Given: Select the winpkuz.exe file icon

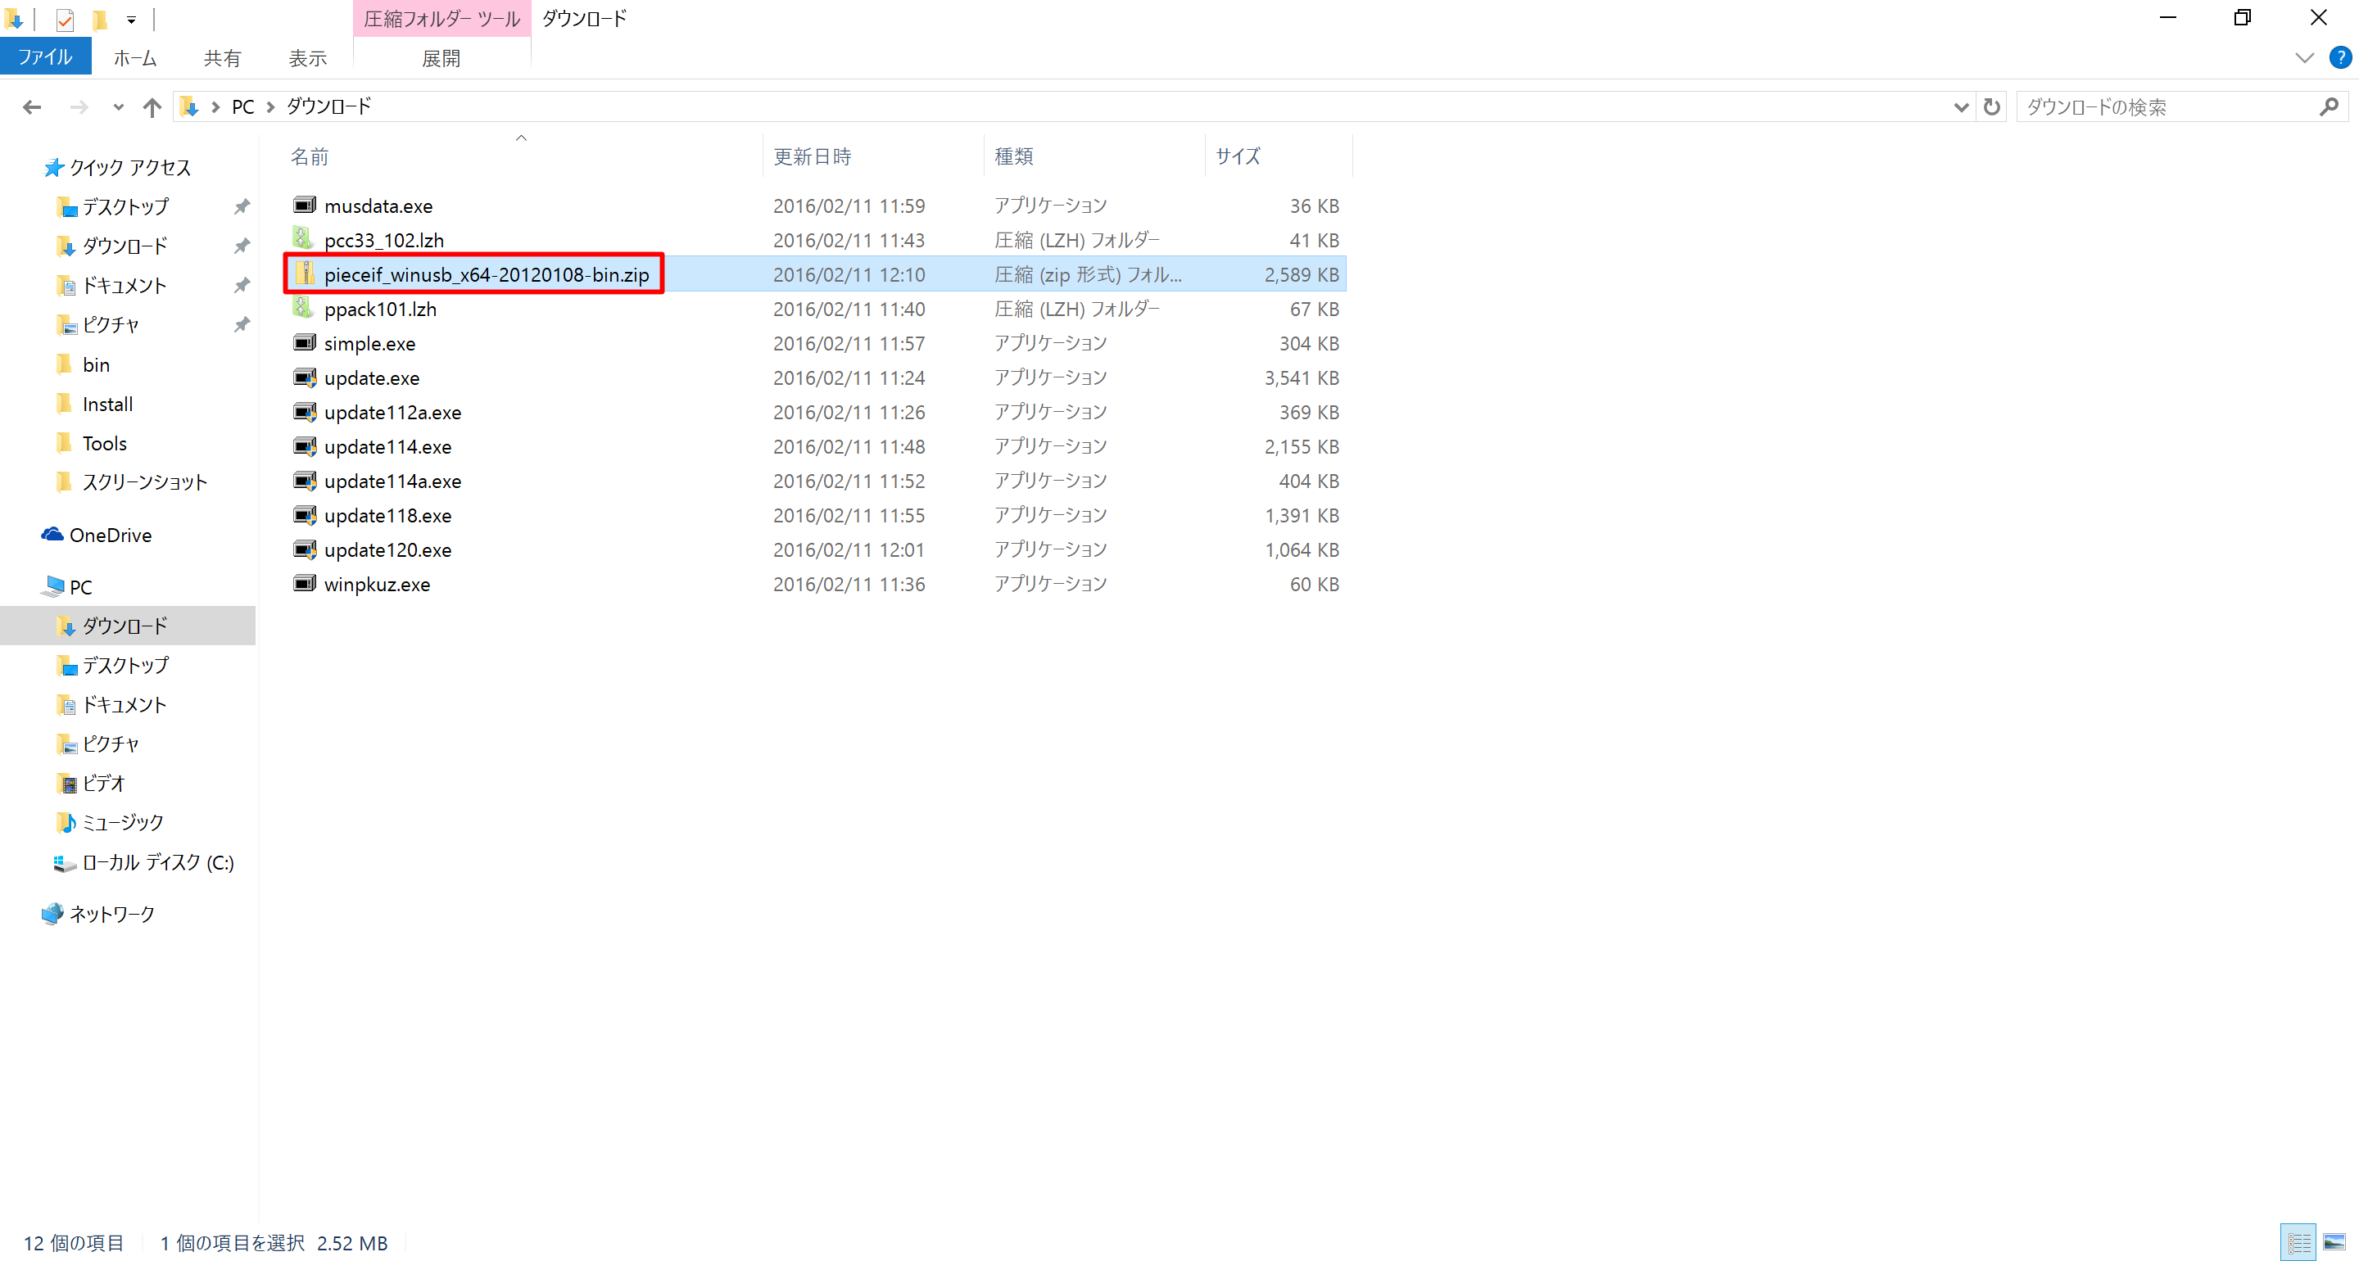Looking at the screenshot, I should tap(304, 583).
